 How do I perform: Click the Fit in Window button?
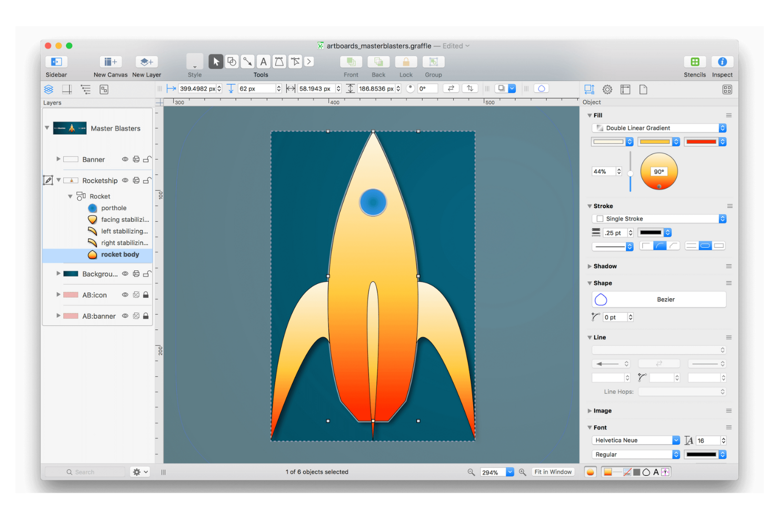coord(553,472)
